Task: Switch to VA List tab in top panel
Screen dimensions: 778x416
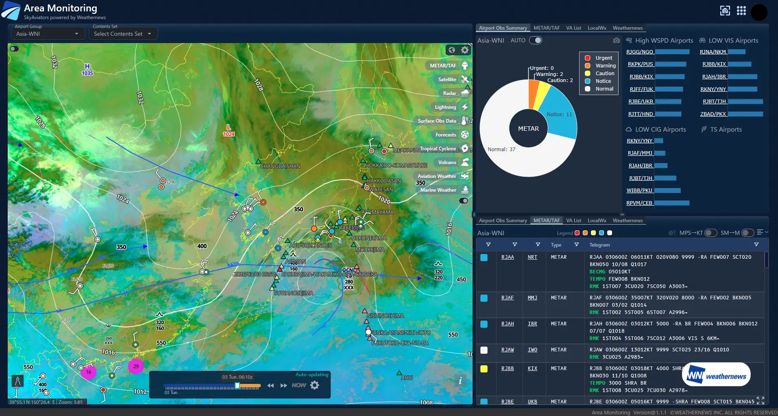Action: [573, 28]
